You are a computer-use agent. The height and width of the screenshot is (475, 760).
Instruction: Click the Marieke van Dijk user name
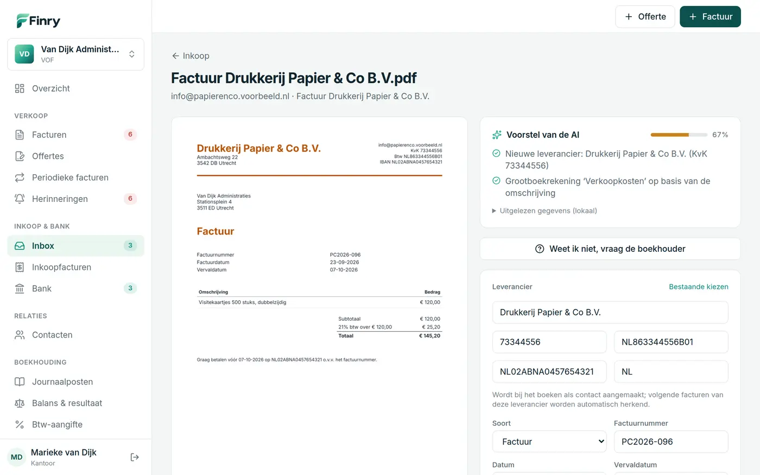pos(64,453)
